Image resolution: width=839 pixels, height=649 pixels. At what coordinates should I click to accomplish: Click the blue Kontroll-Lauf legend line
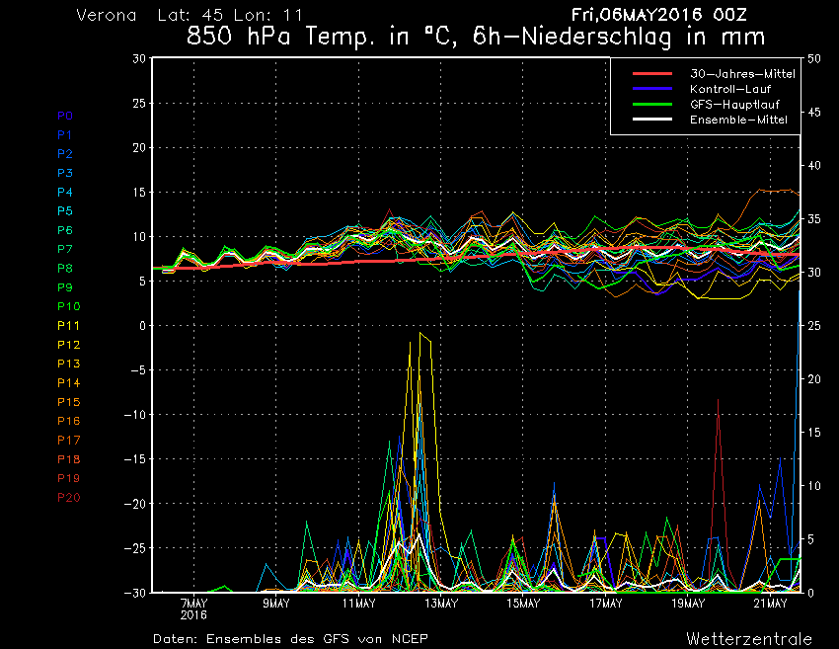coord(652,89)
